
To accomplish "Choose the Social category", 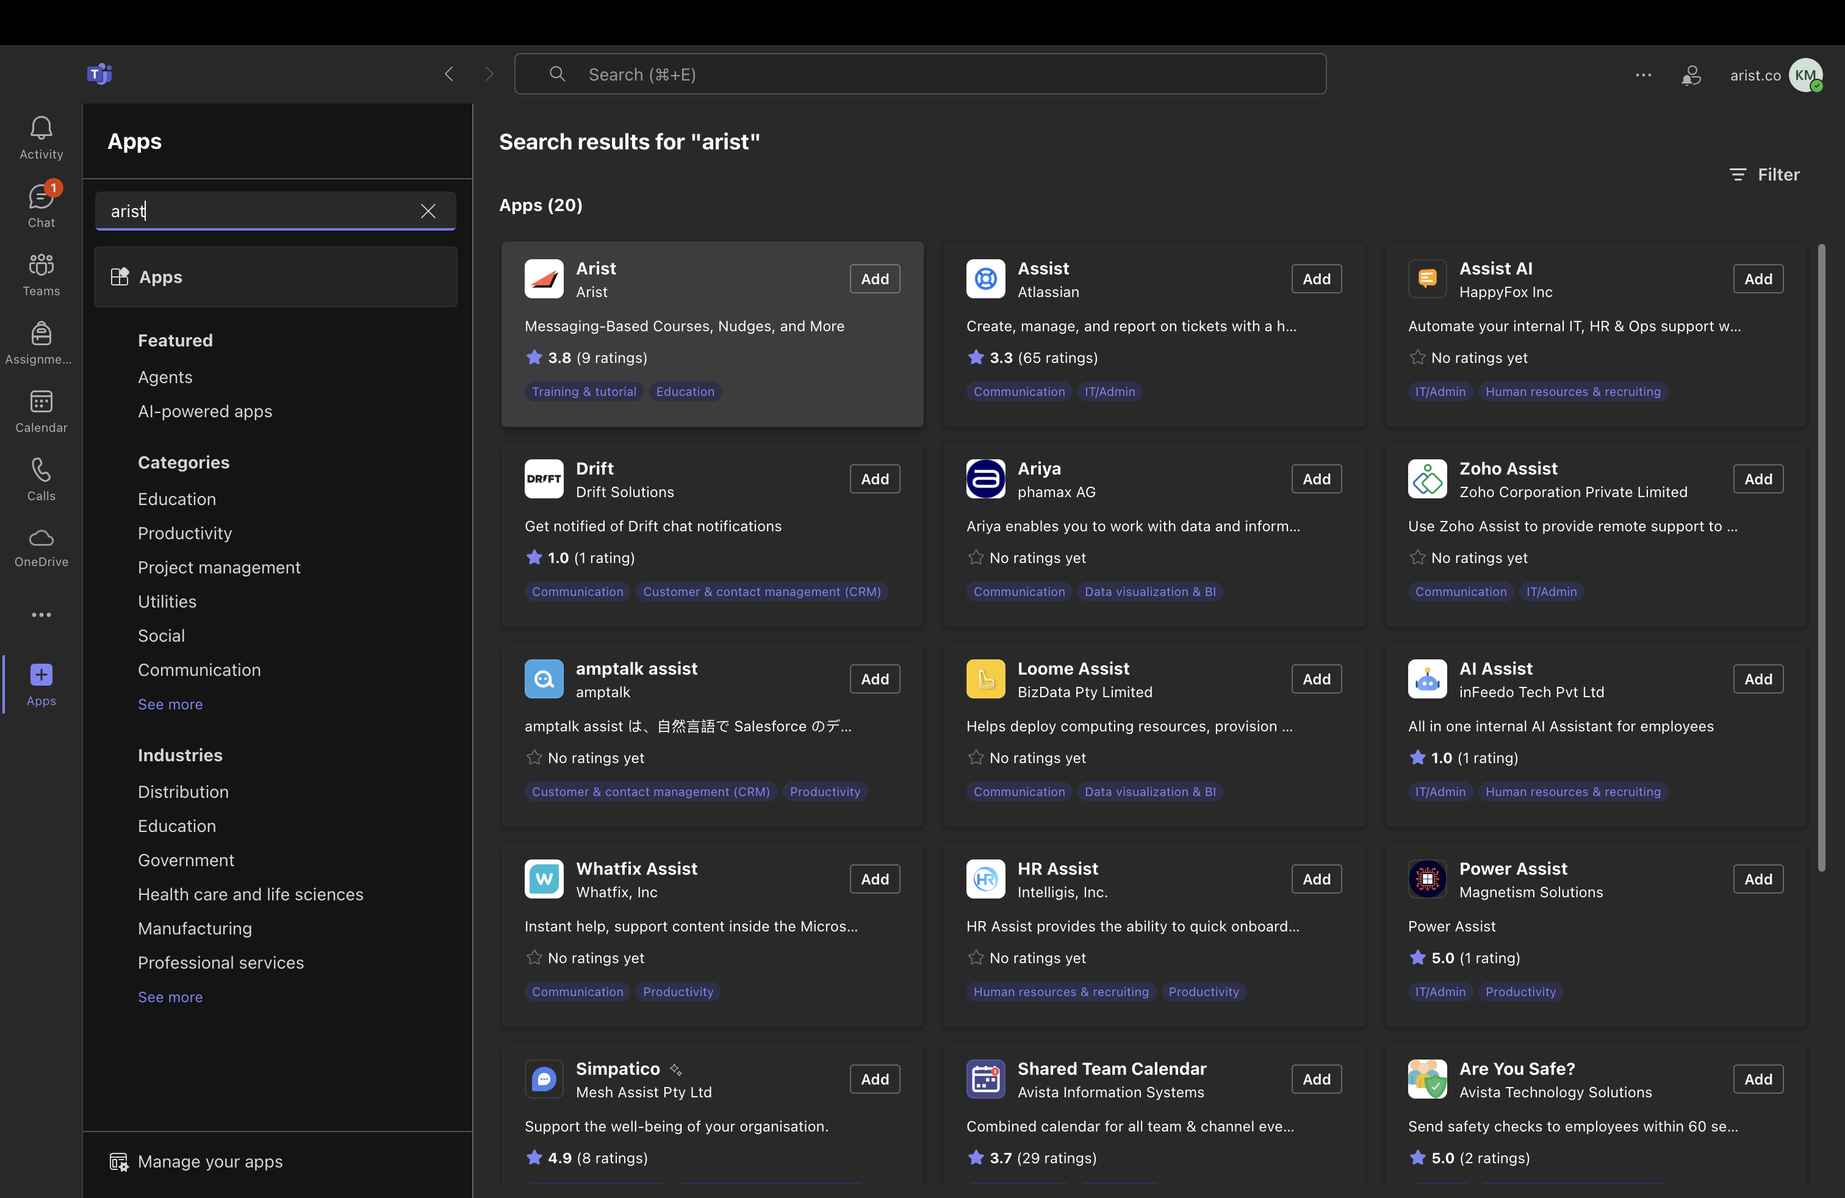I will point(161,636).
